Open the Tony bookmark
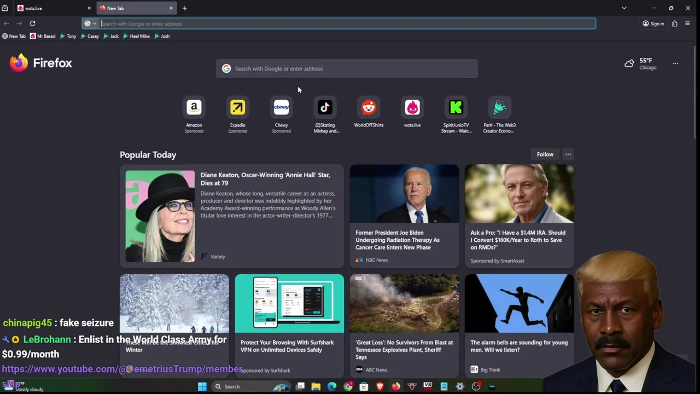Image resolution: width=700 pixels, height=394 pixels. 68,36
